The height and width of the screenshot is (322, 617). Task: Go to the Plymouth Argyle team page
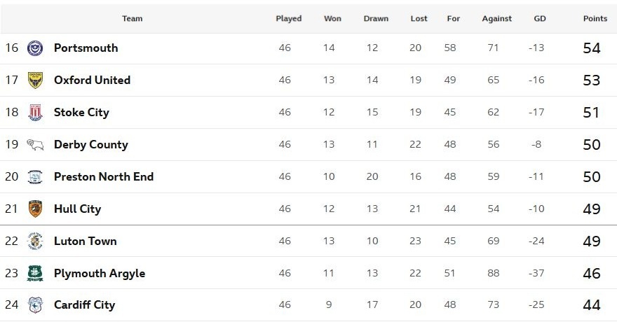[99, 274]
